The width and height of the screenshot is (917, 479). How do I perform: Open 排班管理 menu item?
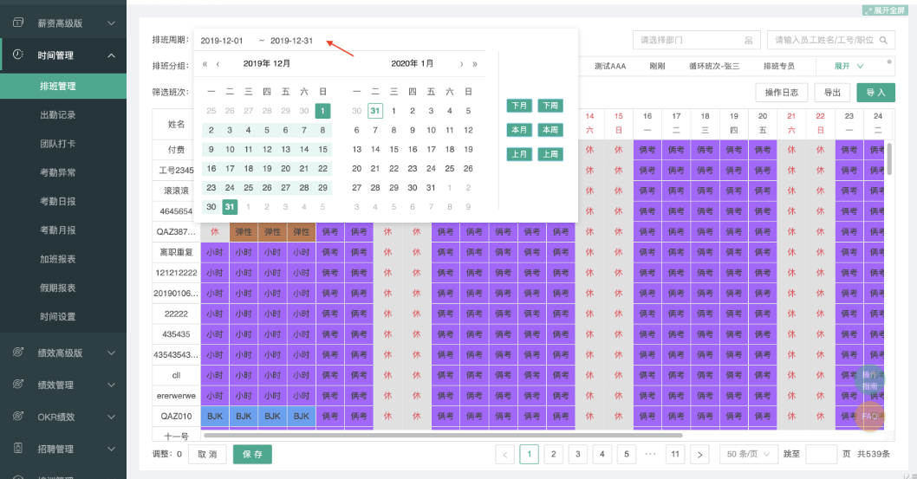(x=63, y=86)
